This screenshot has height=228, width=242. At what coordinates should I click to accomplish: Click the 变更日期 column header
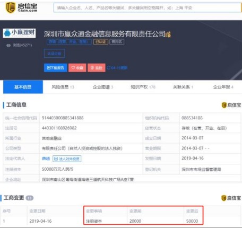pyautogui.click(x=37, y=211)
